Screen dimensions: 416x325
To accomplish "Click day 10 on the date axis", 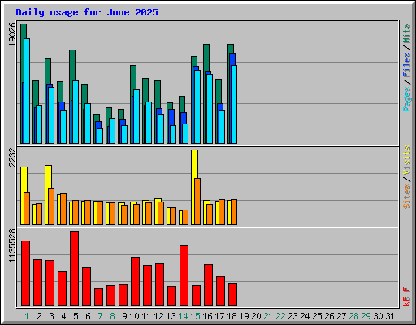I will coord(134,316).
